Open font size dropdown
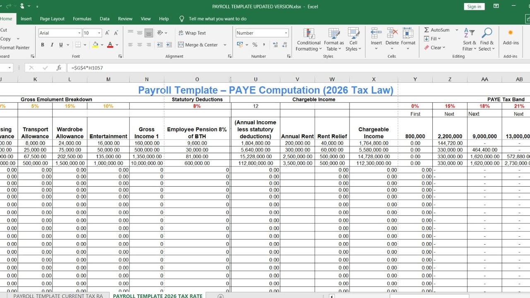 99,33
